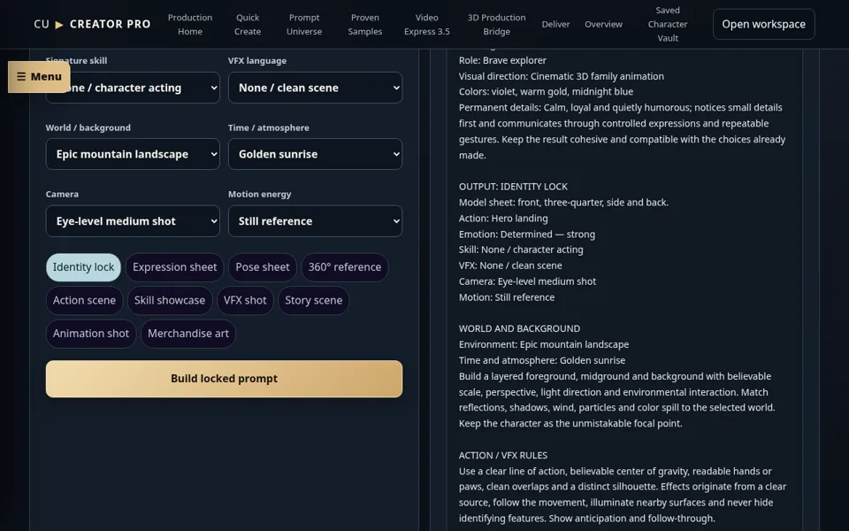Image resolution: width=849 pixels, height=531 pixels.
Task: Select the Pose sheet chip
Action: 263,267
